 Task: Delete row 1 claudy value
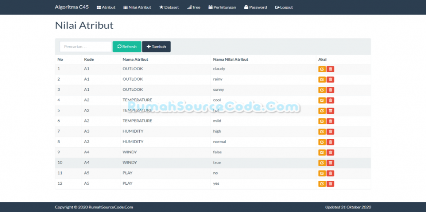330,69
